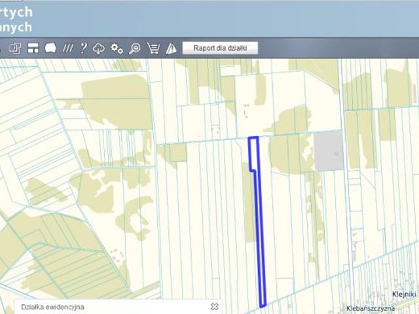Image resolution: width=419 pixels, height=314 pixels.
Task: Click the triple slash hatch icon
Action: click(67, 48)
